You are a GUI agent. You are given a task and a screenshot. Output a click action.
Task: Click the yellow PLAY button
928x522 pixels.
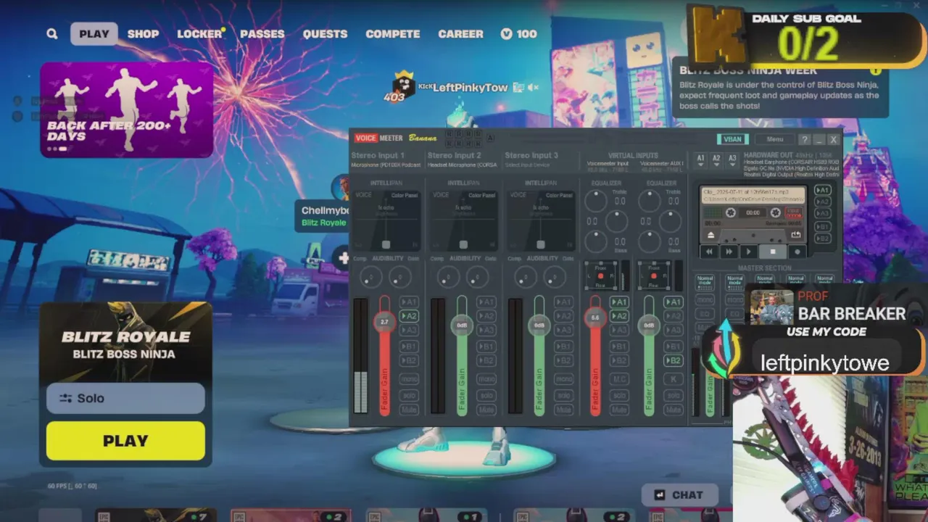125,441
